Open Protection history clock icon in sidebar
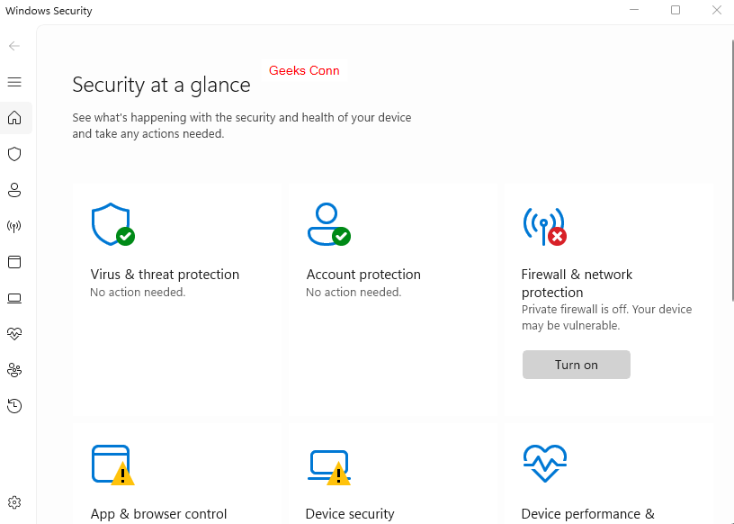The width and height of the screenshot is (734, 524). (x=14, y=406)
